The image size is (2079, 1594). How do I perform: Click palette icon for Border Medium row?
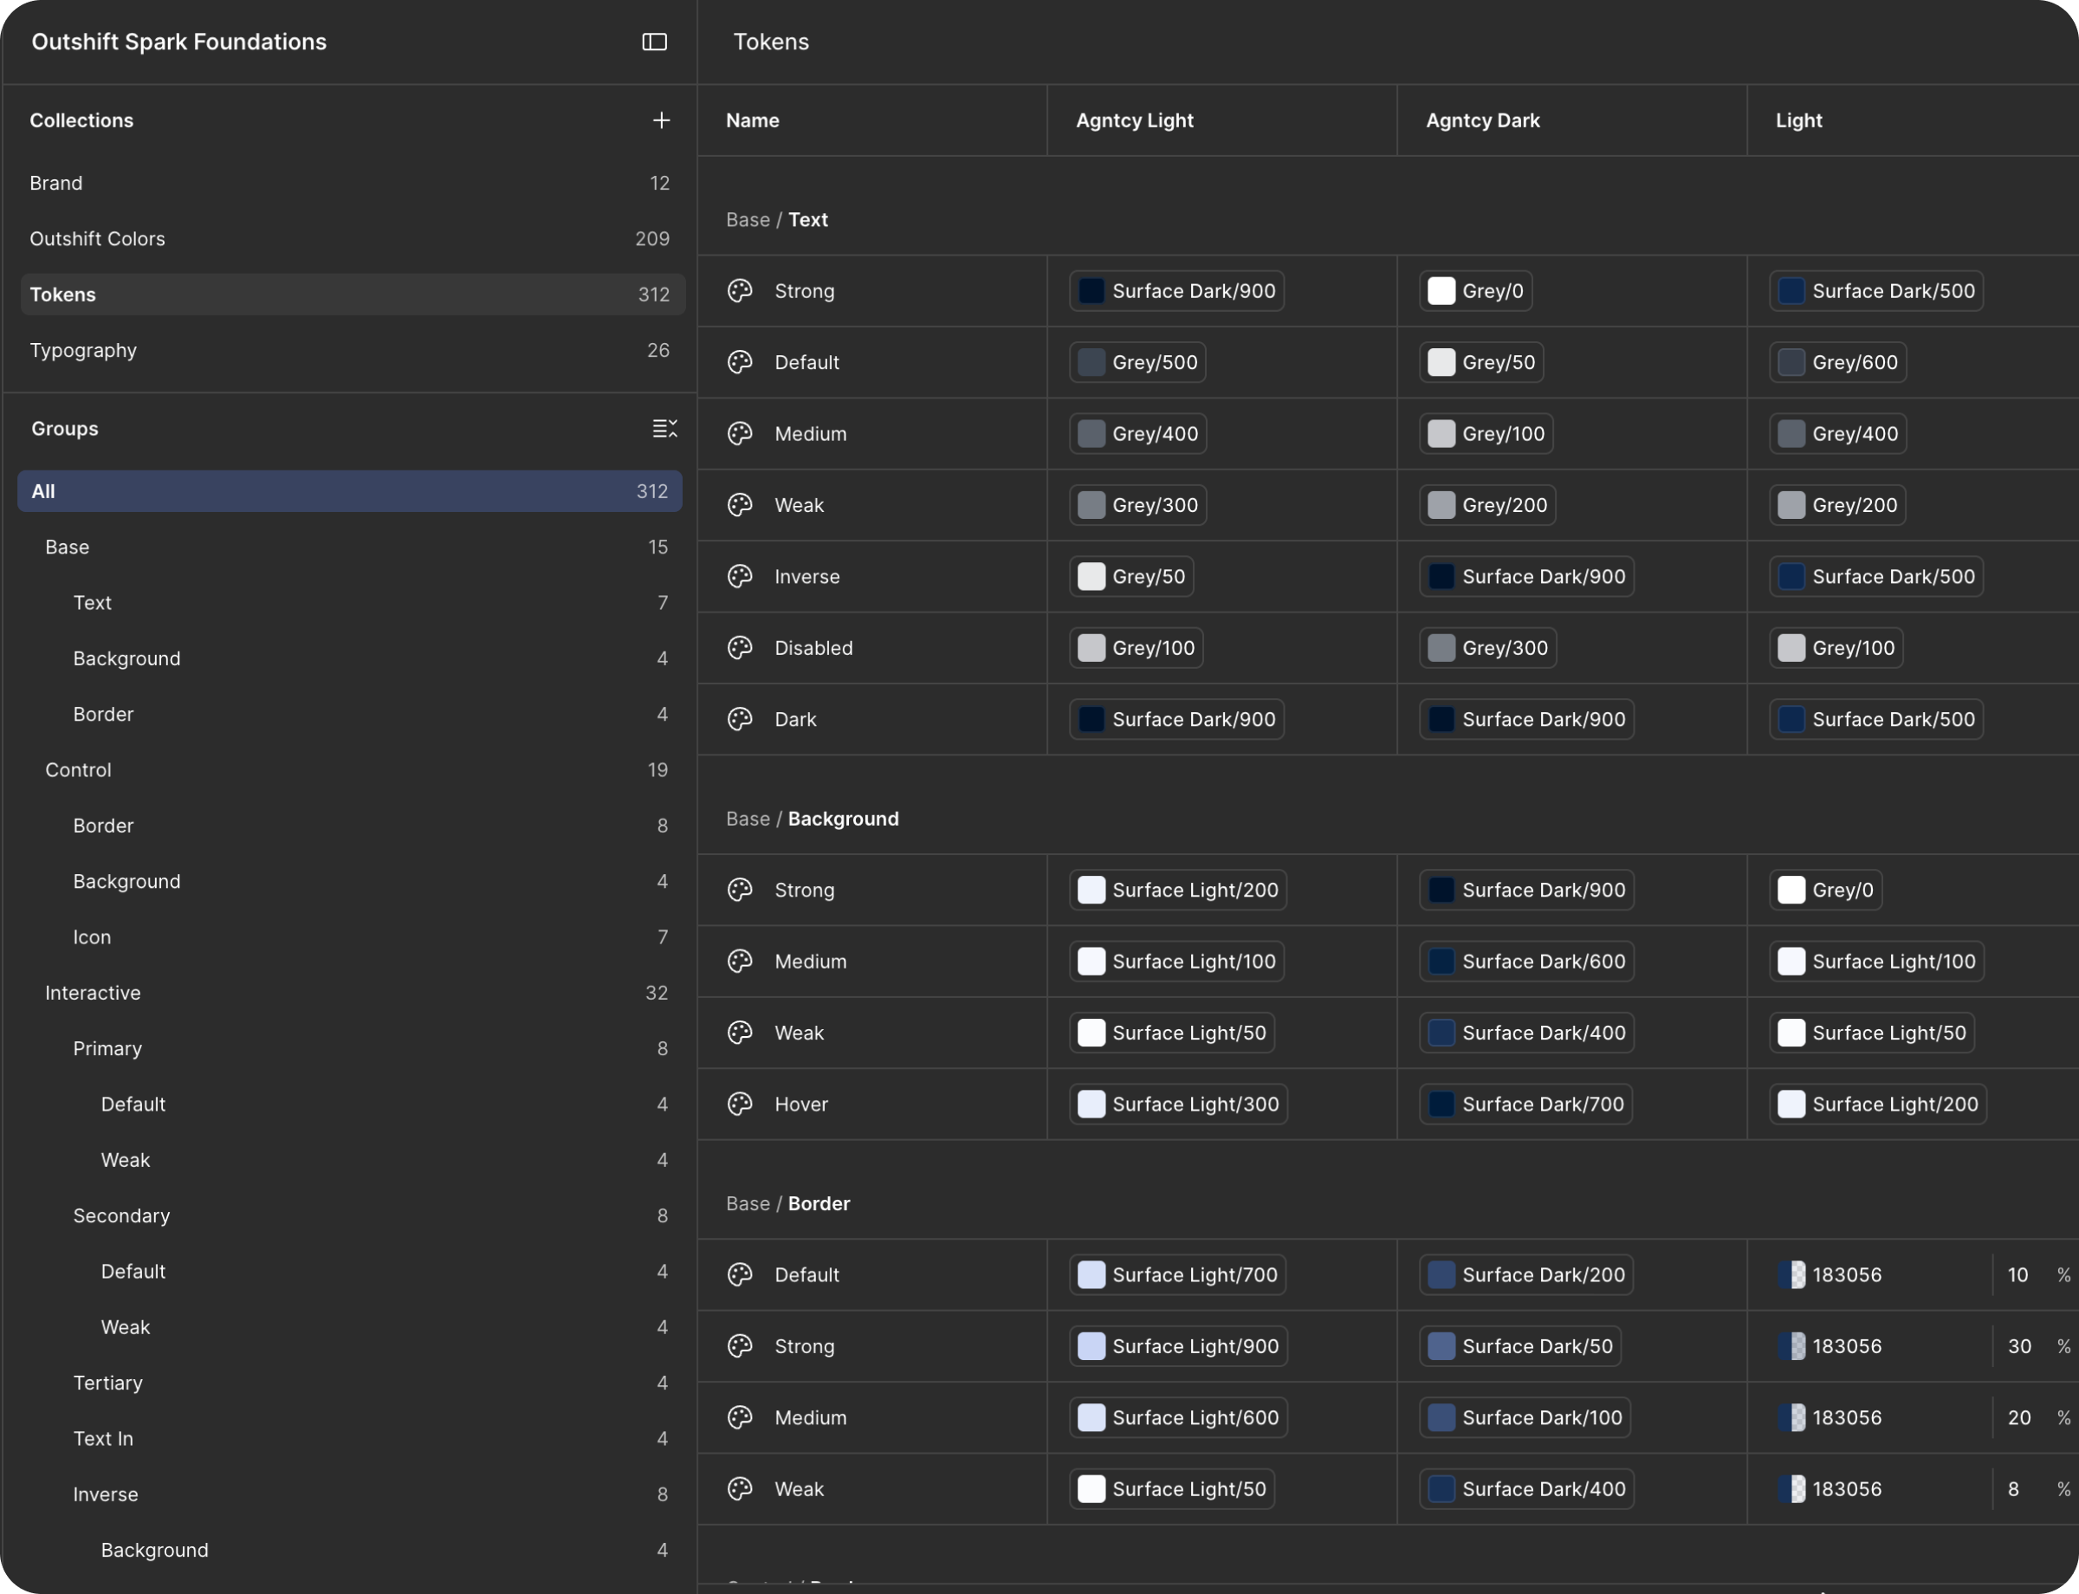pyautogui.click(x=740, y=1417)
